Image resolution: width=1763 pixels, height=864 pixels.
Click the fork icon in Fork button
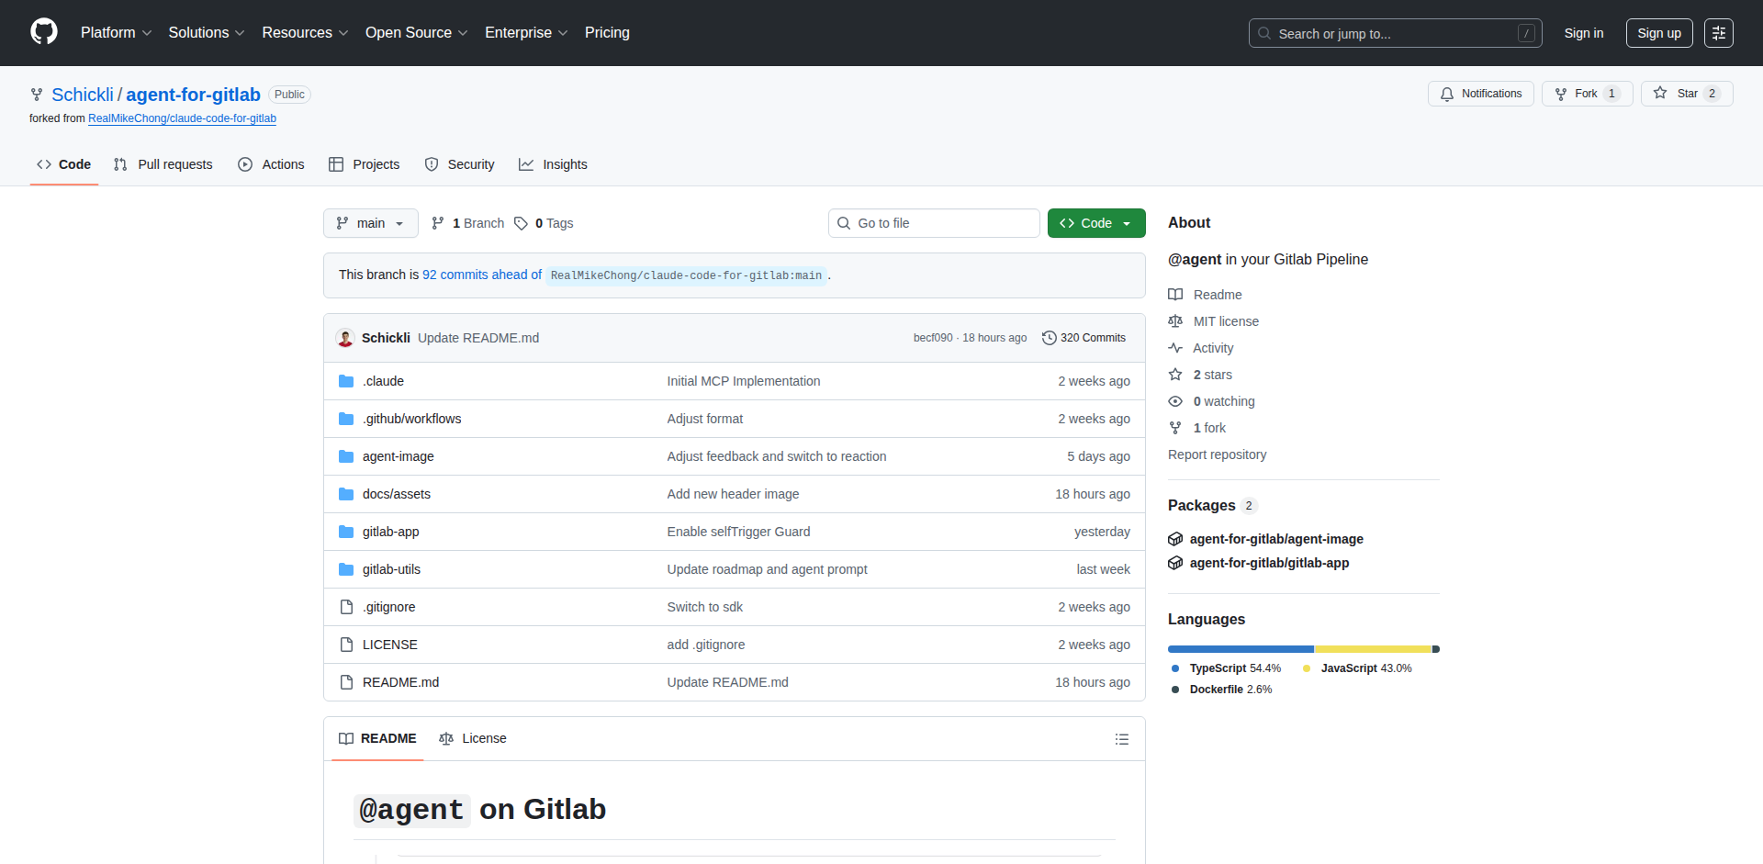pyautogui.click(x=1561, y=94)
